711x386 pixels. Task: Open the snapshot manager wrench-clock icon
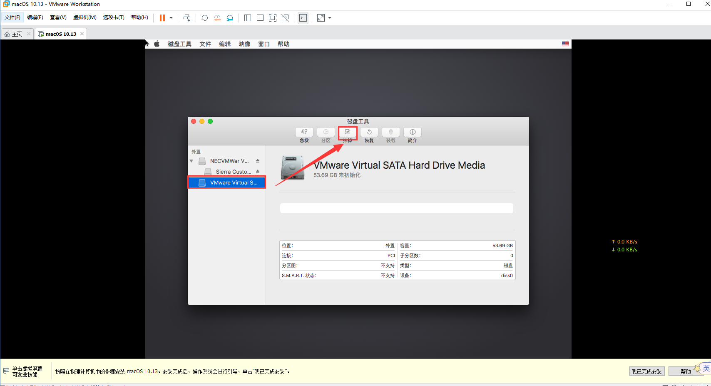click(230, 18)
